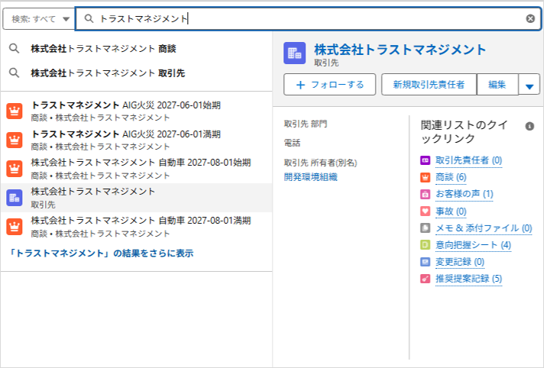Screen dimensions: 544x368
Task: Open the 検索: すべて scope dropdown
Action: (38, 19)
